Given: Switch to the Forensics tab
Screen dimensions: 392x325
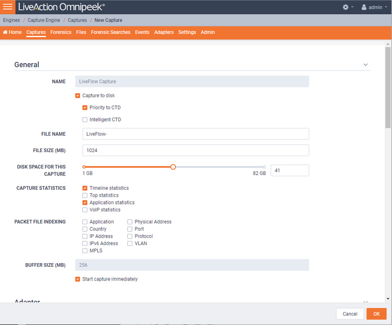Looking at the screenshot, I should click(61, 32).
